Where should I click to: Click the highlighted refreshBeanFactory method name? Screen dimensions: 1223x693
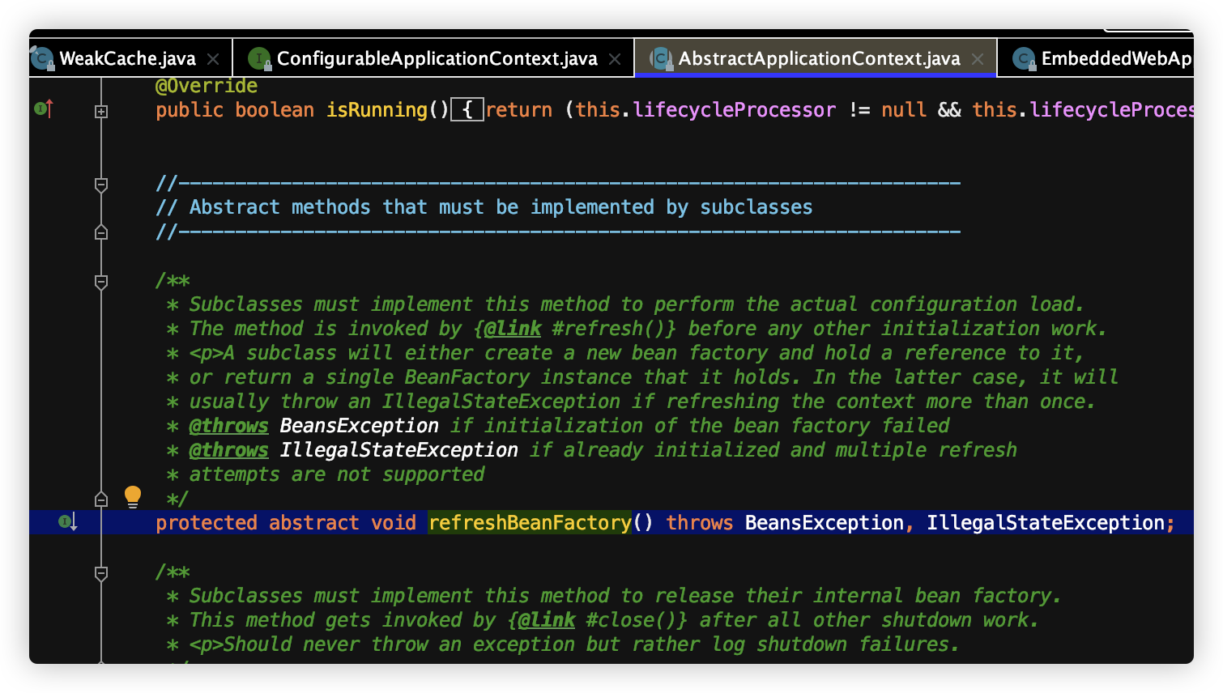point(530,523)
